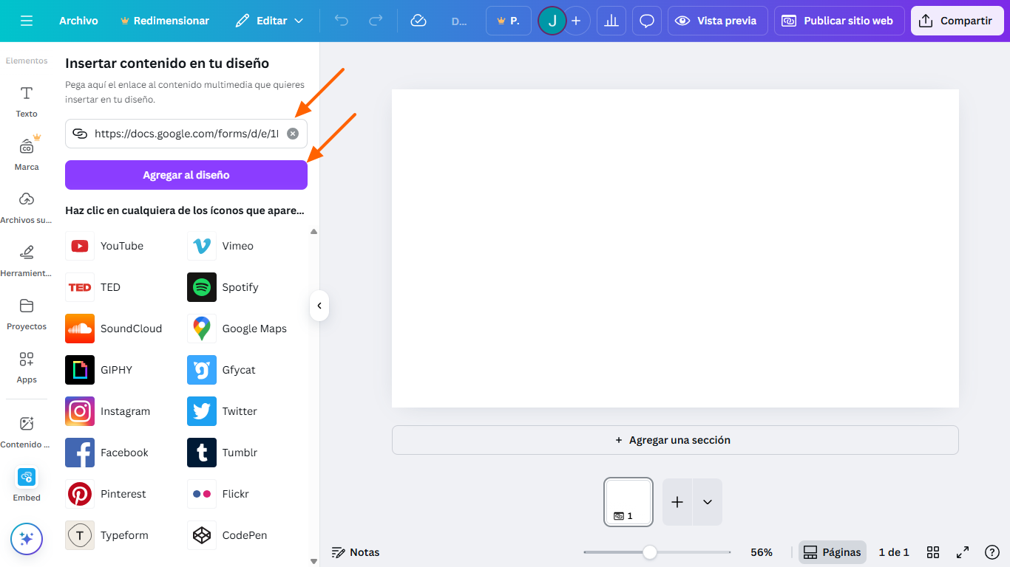Click the embed list scrollbar up arrow
This screenshot has width=1010, height=567.
pyautogui.click(x=313, y=232)
